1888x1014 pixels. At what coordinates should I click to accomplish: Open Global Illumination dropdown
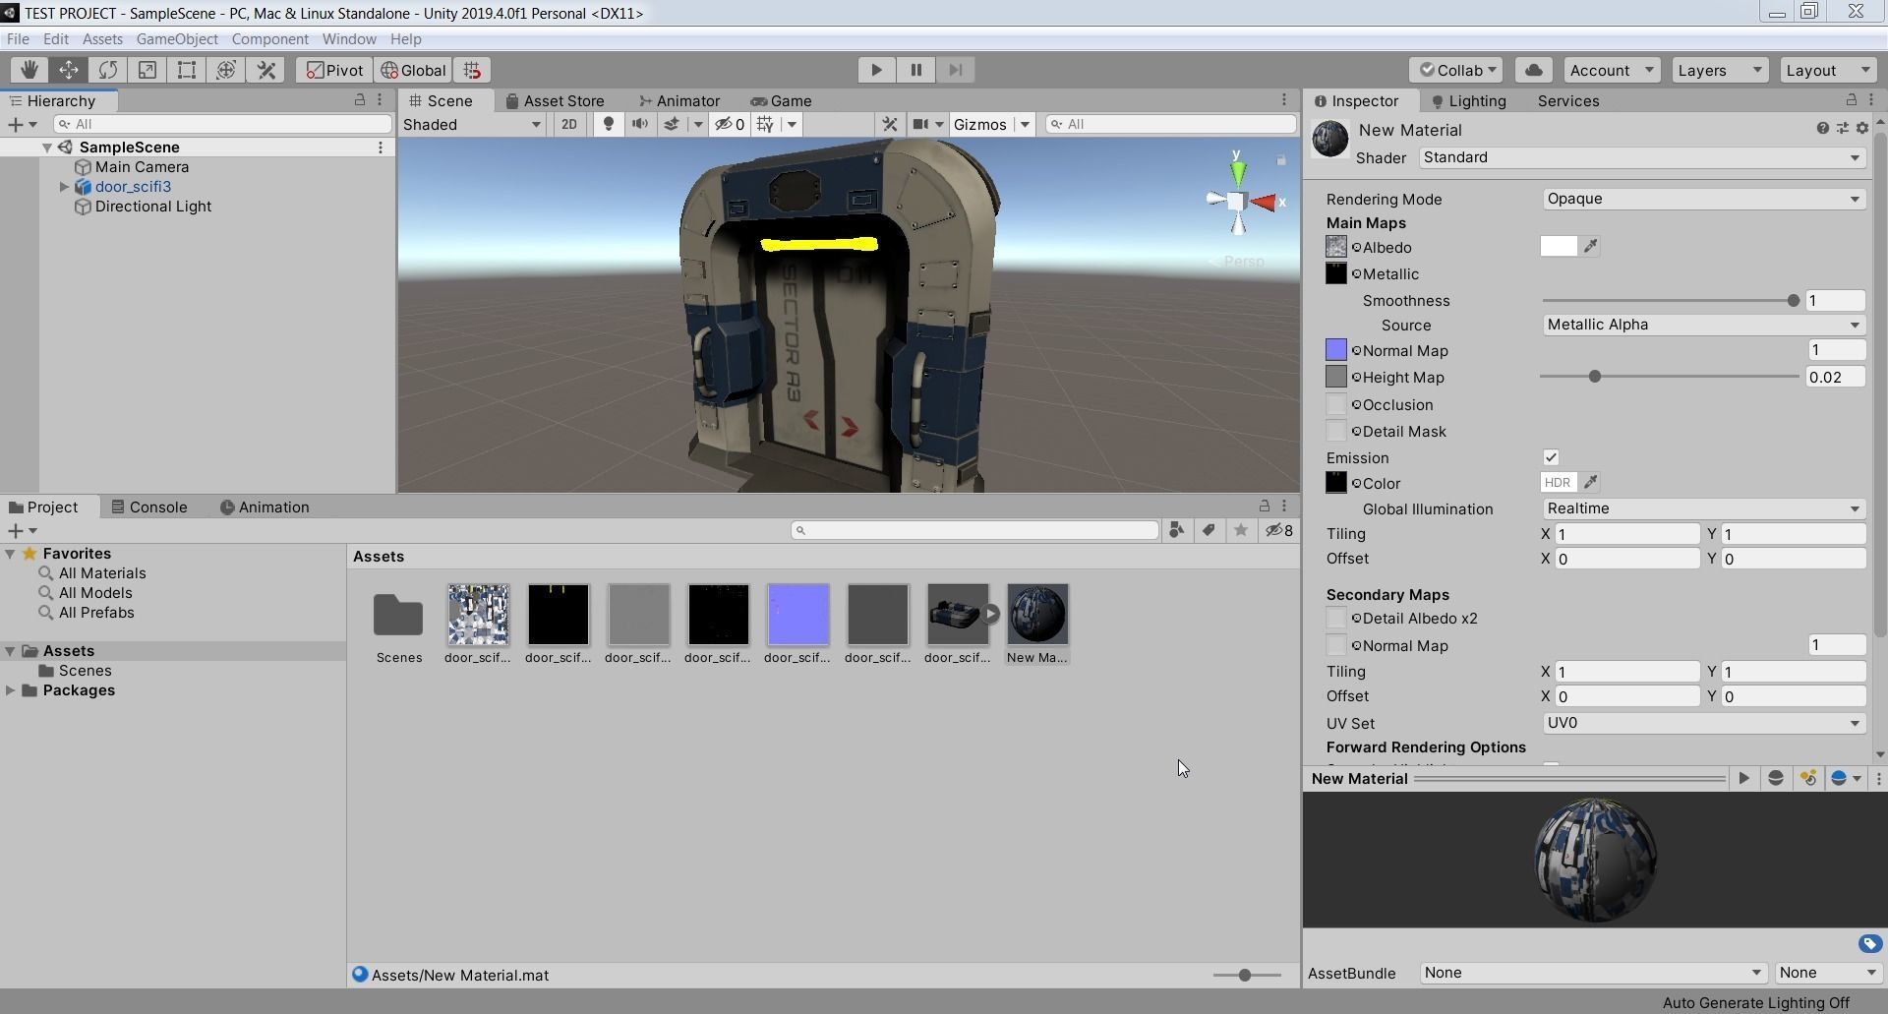point(1703,508)
